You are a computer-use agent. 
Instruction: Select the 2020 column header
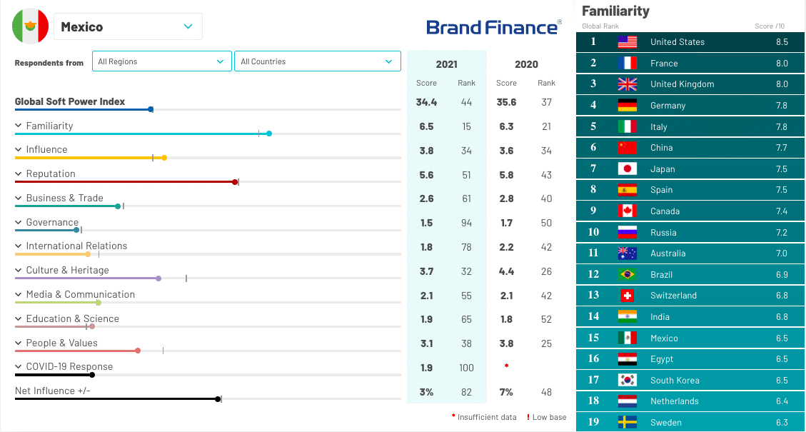tap(526, 64)
